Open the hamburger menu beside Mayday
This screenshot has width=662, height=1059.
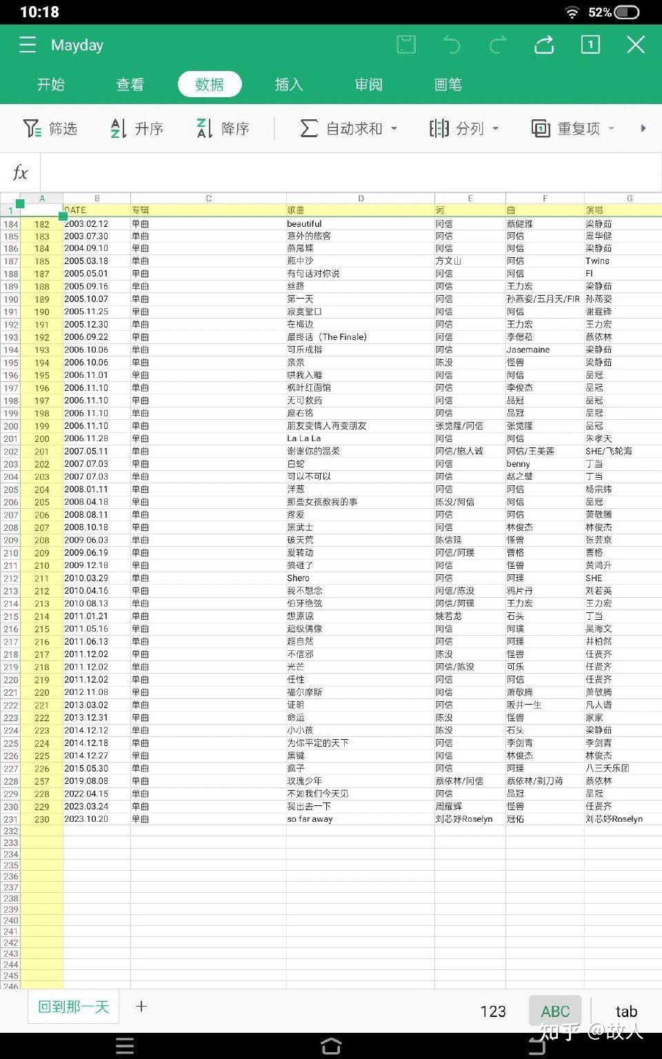pyautogui.click(x=28, y=44)
